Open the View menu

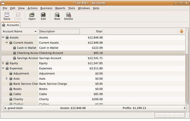tap(21, 8)
